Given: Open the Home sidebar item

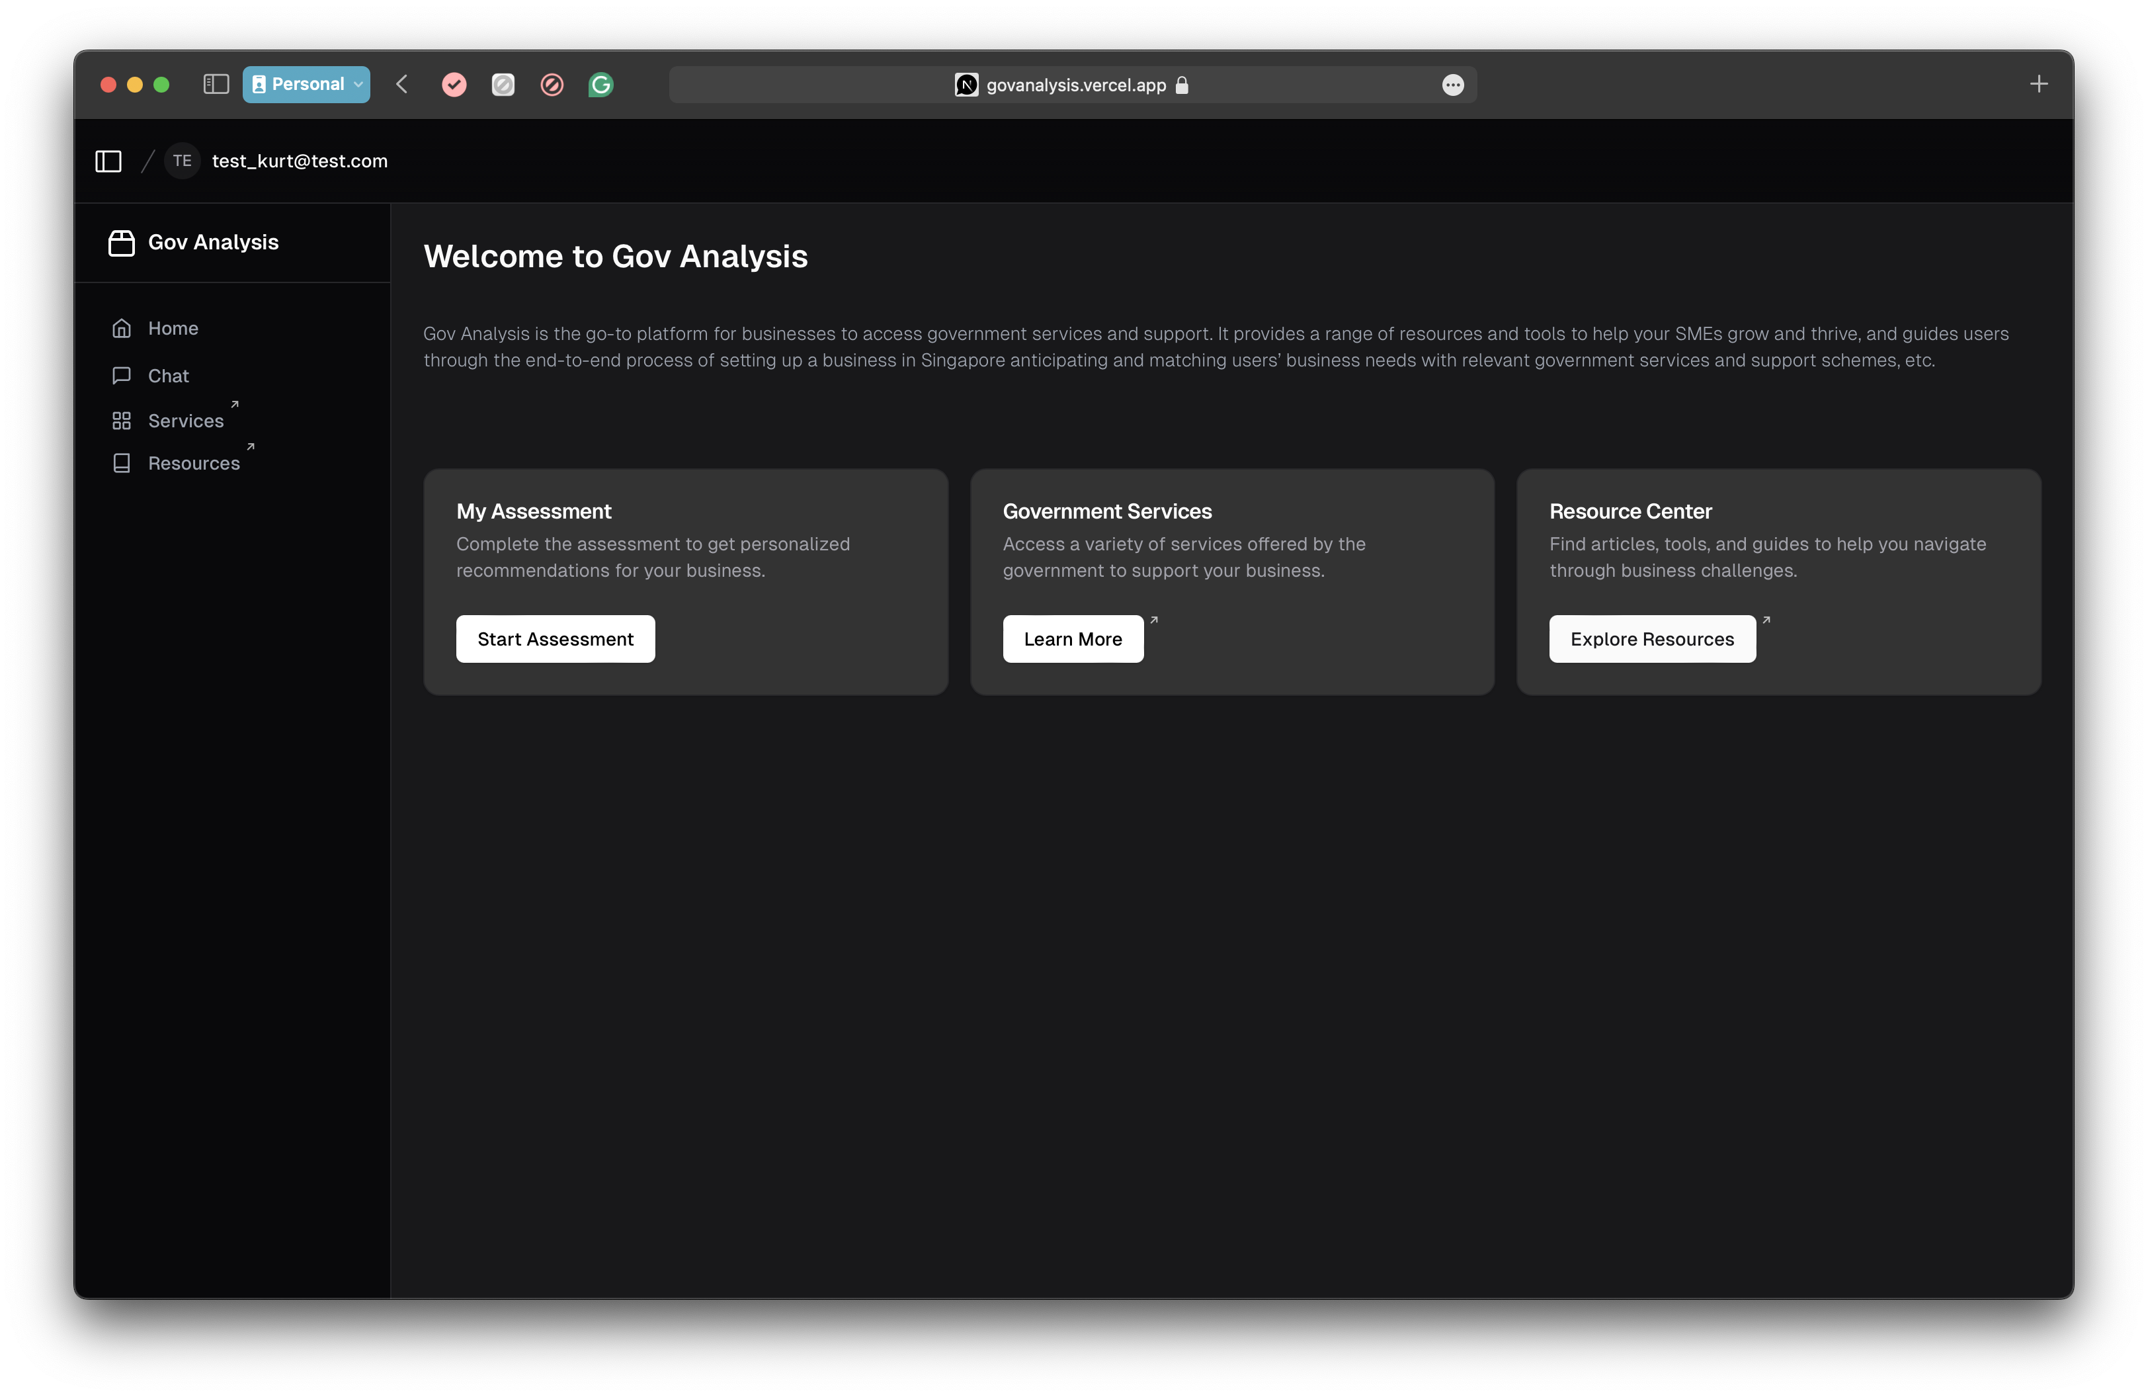Looking at the screenshot, I should [x=173, y=329].
